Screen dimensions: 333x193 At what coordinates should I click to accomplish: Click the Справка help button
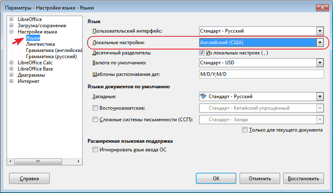click(29, 179)
